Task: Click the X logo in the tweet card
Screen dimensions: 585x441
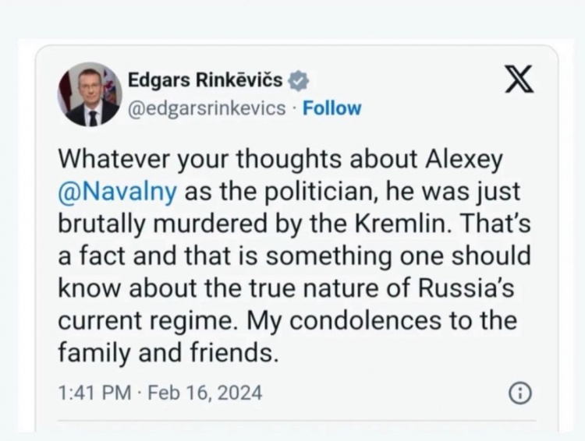Action: (519, 79)
